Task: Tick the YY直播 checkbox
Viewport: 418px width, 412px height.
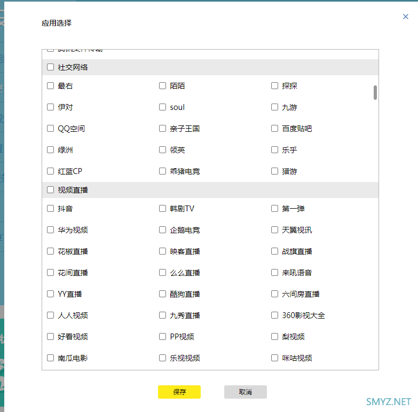Action: (x=50, y=294)
